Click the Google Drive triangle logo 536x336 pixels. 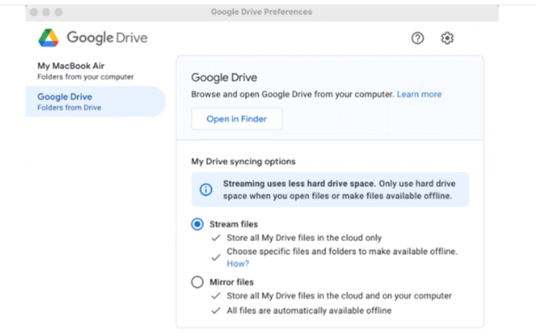point(49,38)
